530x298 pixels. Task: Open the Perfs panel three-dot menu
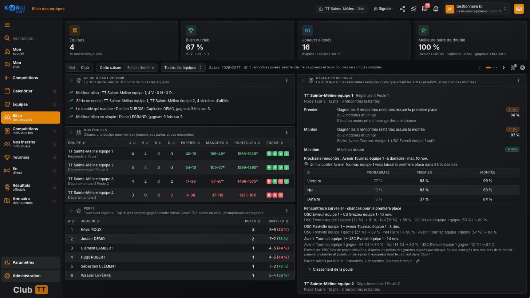pyautogui.click(x=286, y=211)
